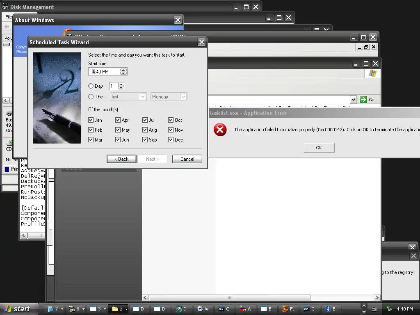Screen dimensions: 420x315
Task: Open dropdown arrow of taskbar group 3
Action: click(105, 309)
